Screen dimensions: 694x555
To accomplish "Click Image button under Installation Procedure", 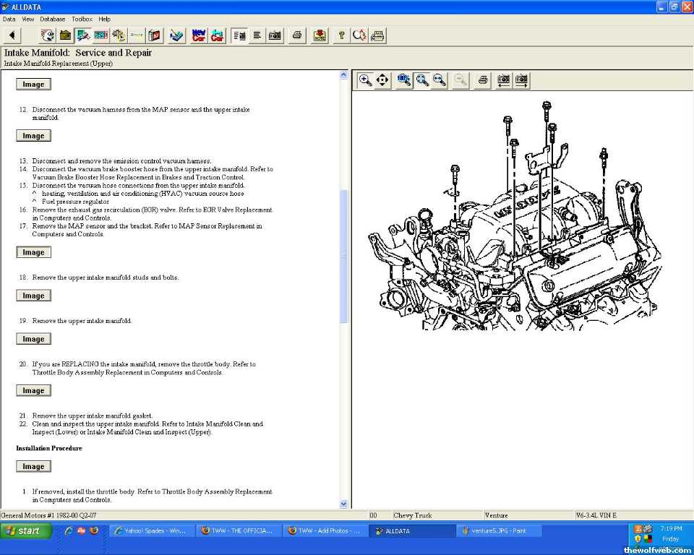I will tap(33, 466).
